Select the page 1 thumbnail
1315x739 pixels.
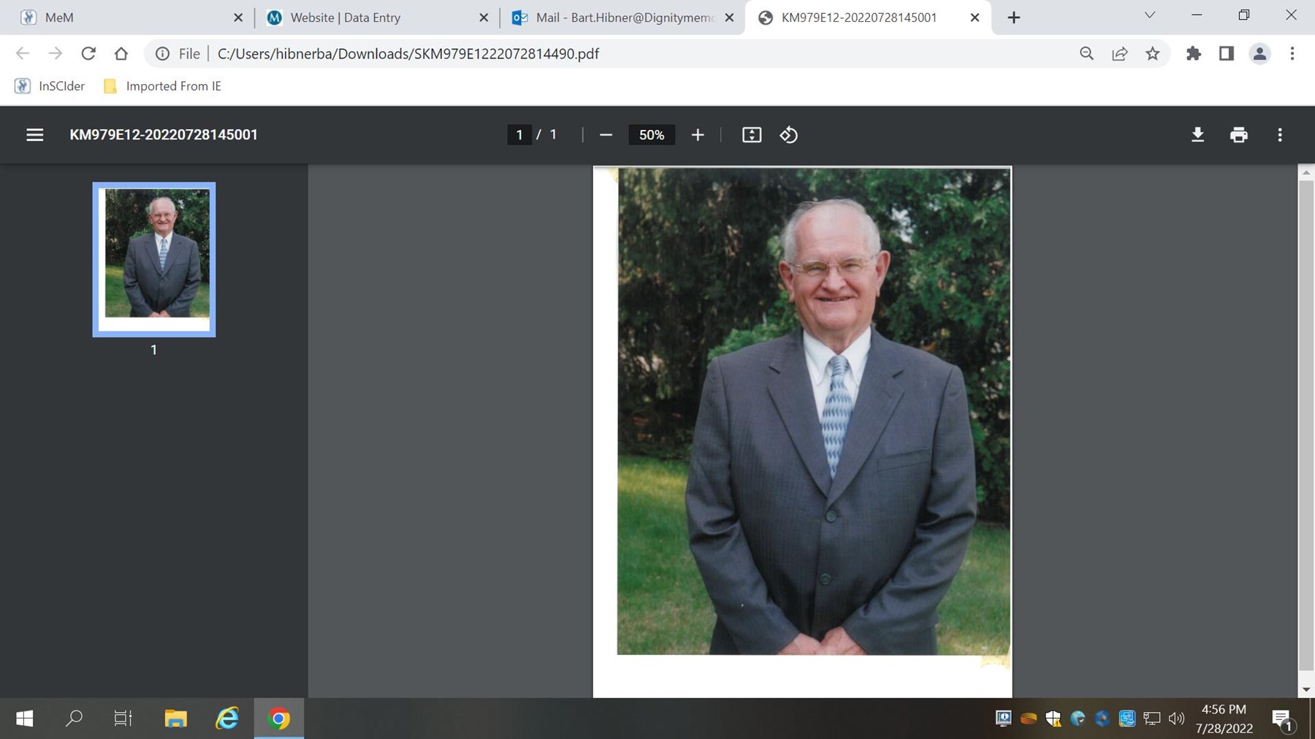154,259
